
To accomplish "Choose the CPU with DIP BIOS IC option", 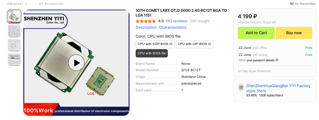I will [x=195, y=44].
